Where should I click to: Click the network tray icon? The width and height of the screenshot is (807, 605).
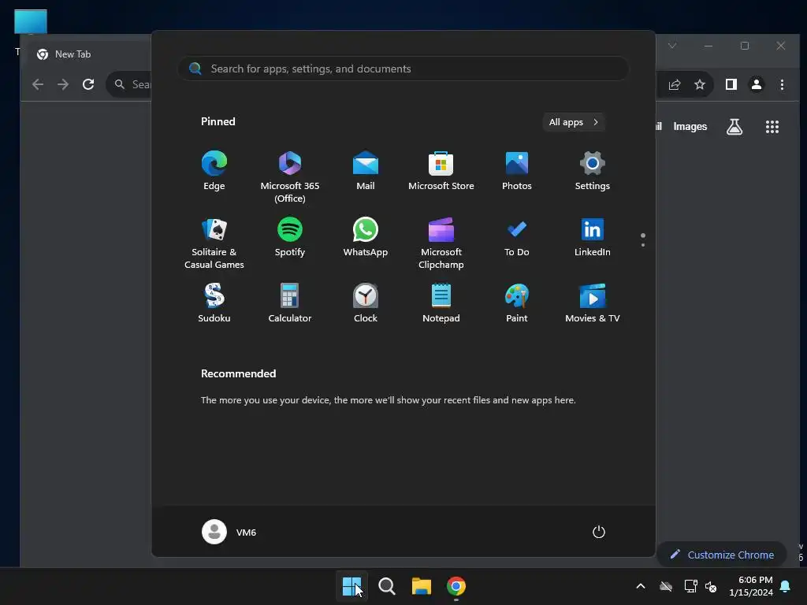[x=690, y=586]
